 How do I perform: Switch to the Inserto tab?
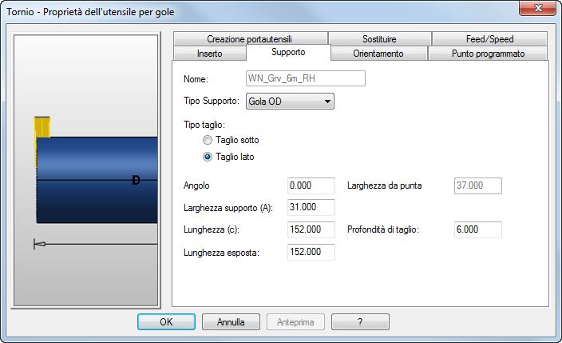(x=210, y=54)
